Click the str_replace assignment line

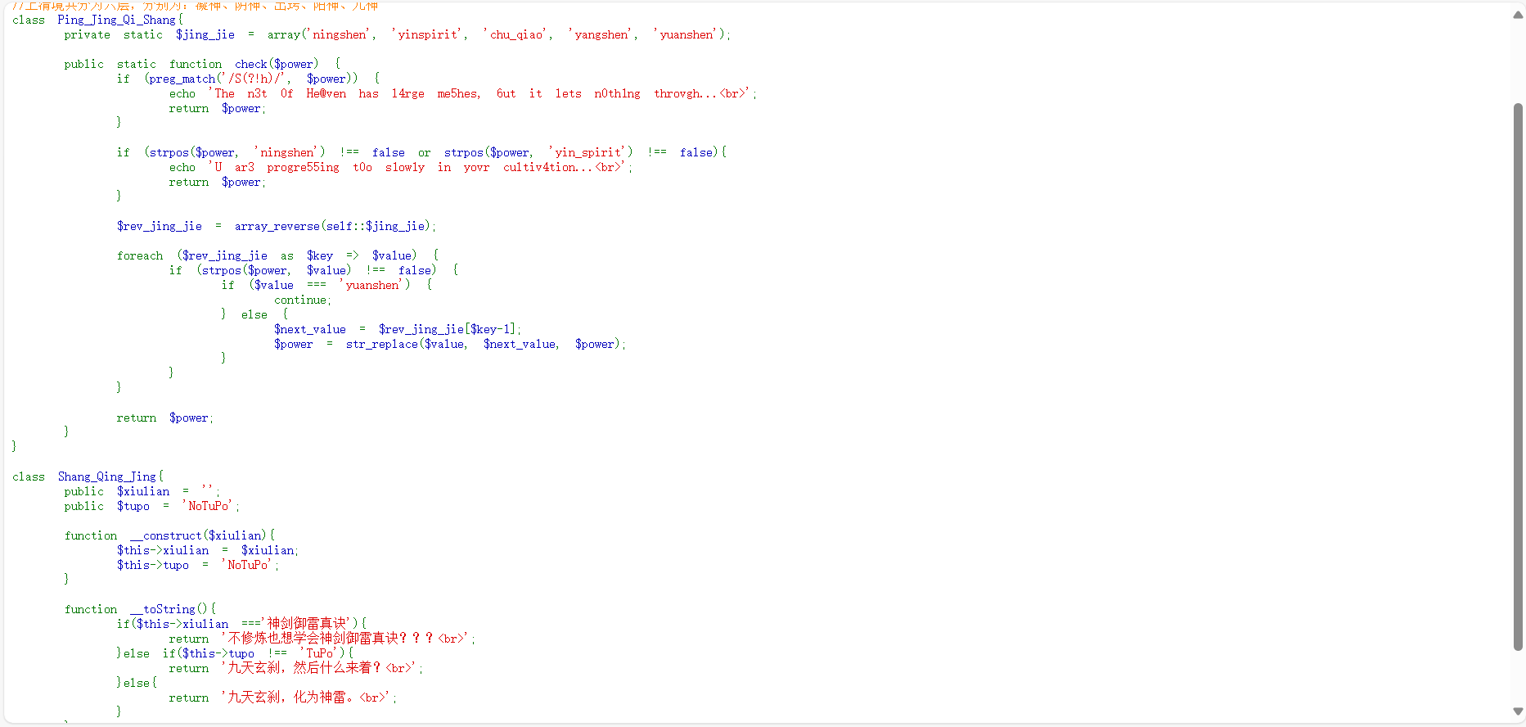(450, 344)
